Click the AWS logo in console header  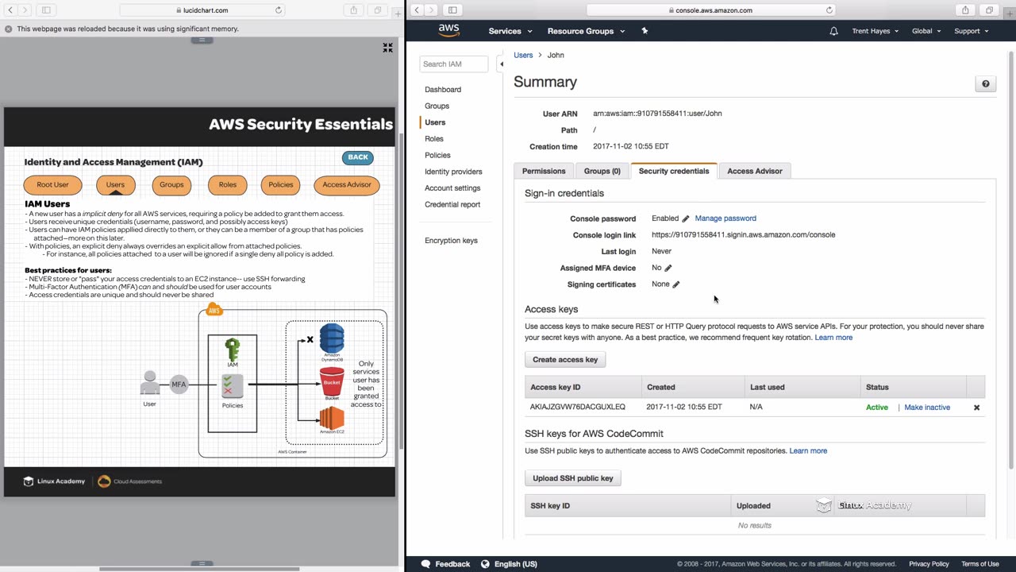pos(448,31)
